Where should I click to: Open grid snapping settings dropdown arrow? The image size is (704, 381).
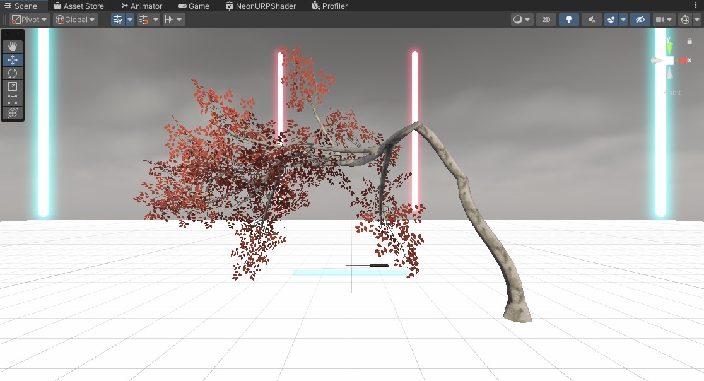[x=156, y=20]
